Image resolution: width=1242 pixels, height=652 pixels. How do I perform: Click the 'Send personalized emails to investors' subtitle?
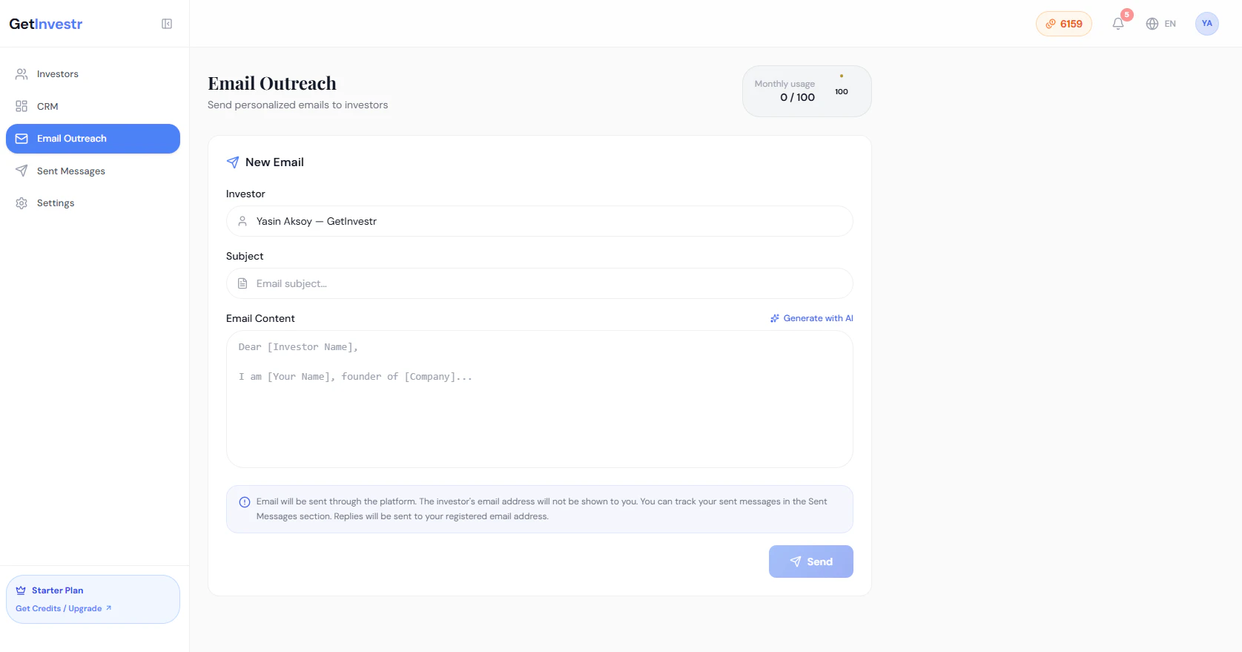click(298, 105)
